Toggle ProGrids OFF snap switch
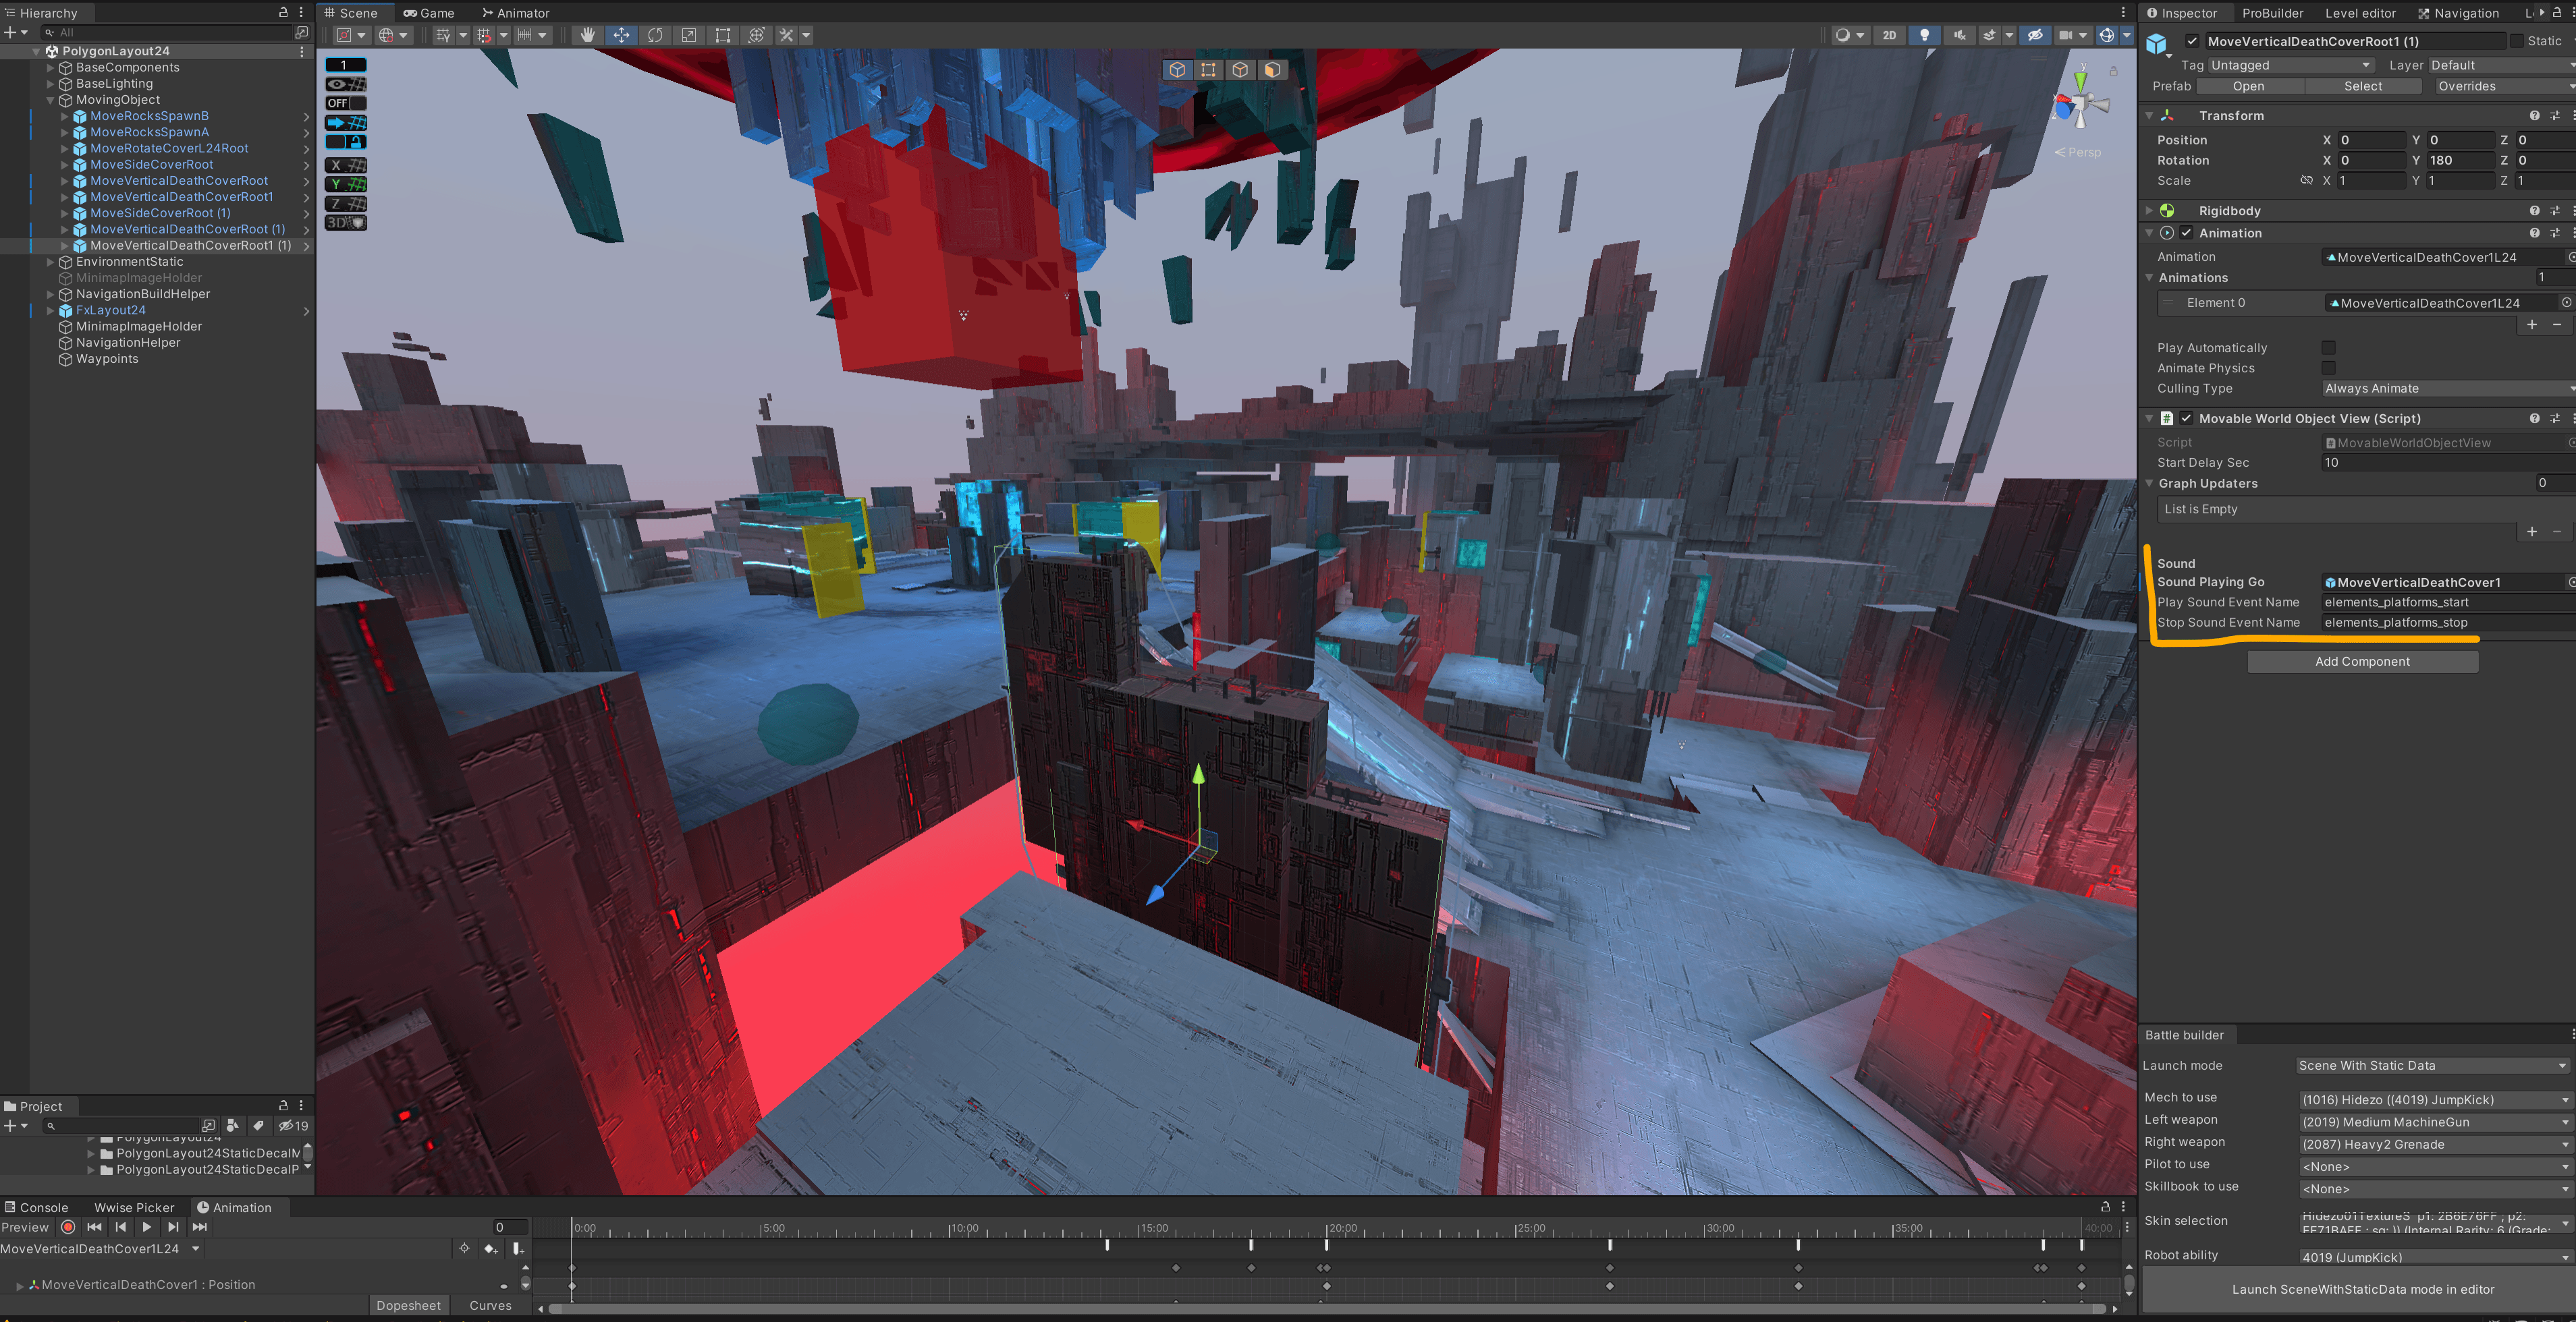Screen dimensions: 2576x1322 point(346,103)
